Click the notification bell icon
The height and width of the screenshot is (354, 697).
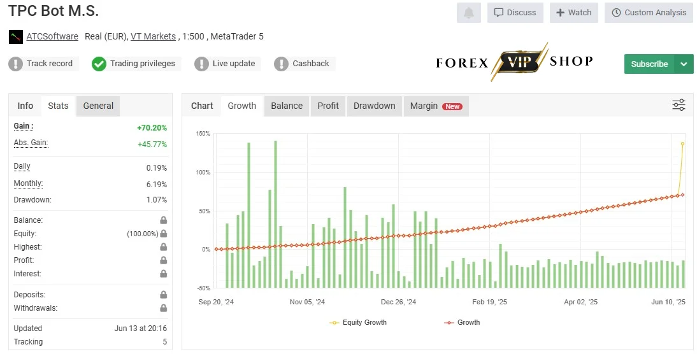(x=468, y=13)
